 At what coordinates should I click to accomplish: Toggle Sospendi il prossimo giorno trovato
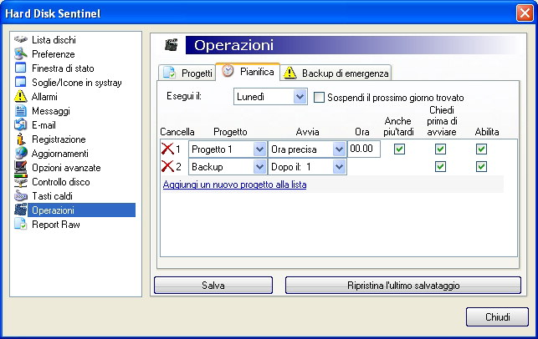pos(319,97)
